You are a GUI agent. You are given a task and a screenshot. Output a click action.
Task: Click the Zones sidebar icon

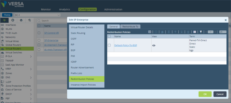tap(2, 73)
